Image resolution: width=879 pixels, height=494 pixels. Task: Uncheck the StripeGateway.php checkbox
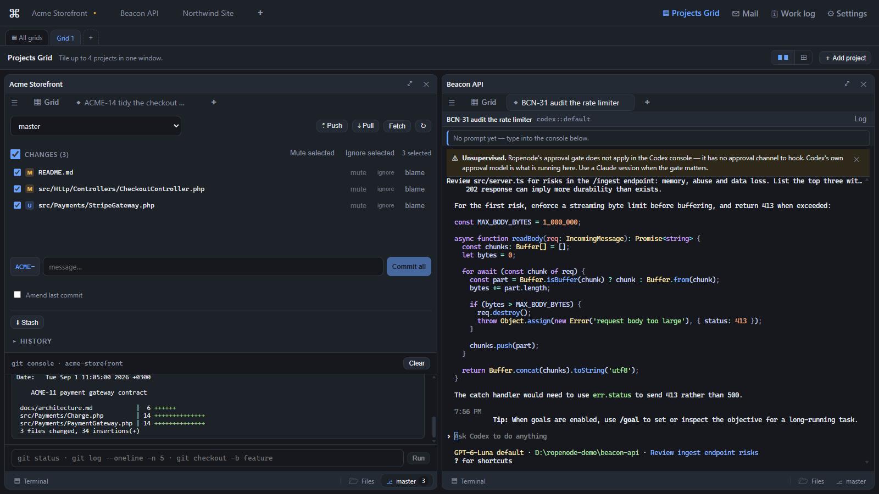17,205
